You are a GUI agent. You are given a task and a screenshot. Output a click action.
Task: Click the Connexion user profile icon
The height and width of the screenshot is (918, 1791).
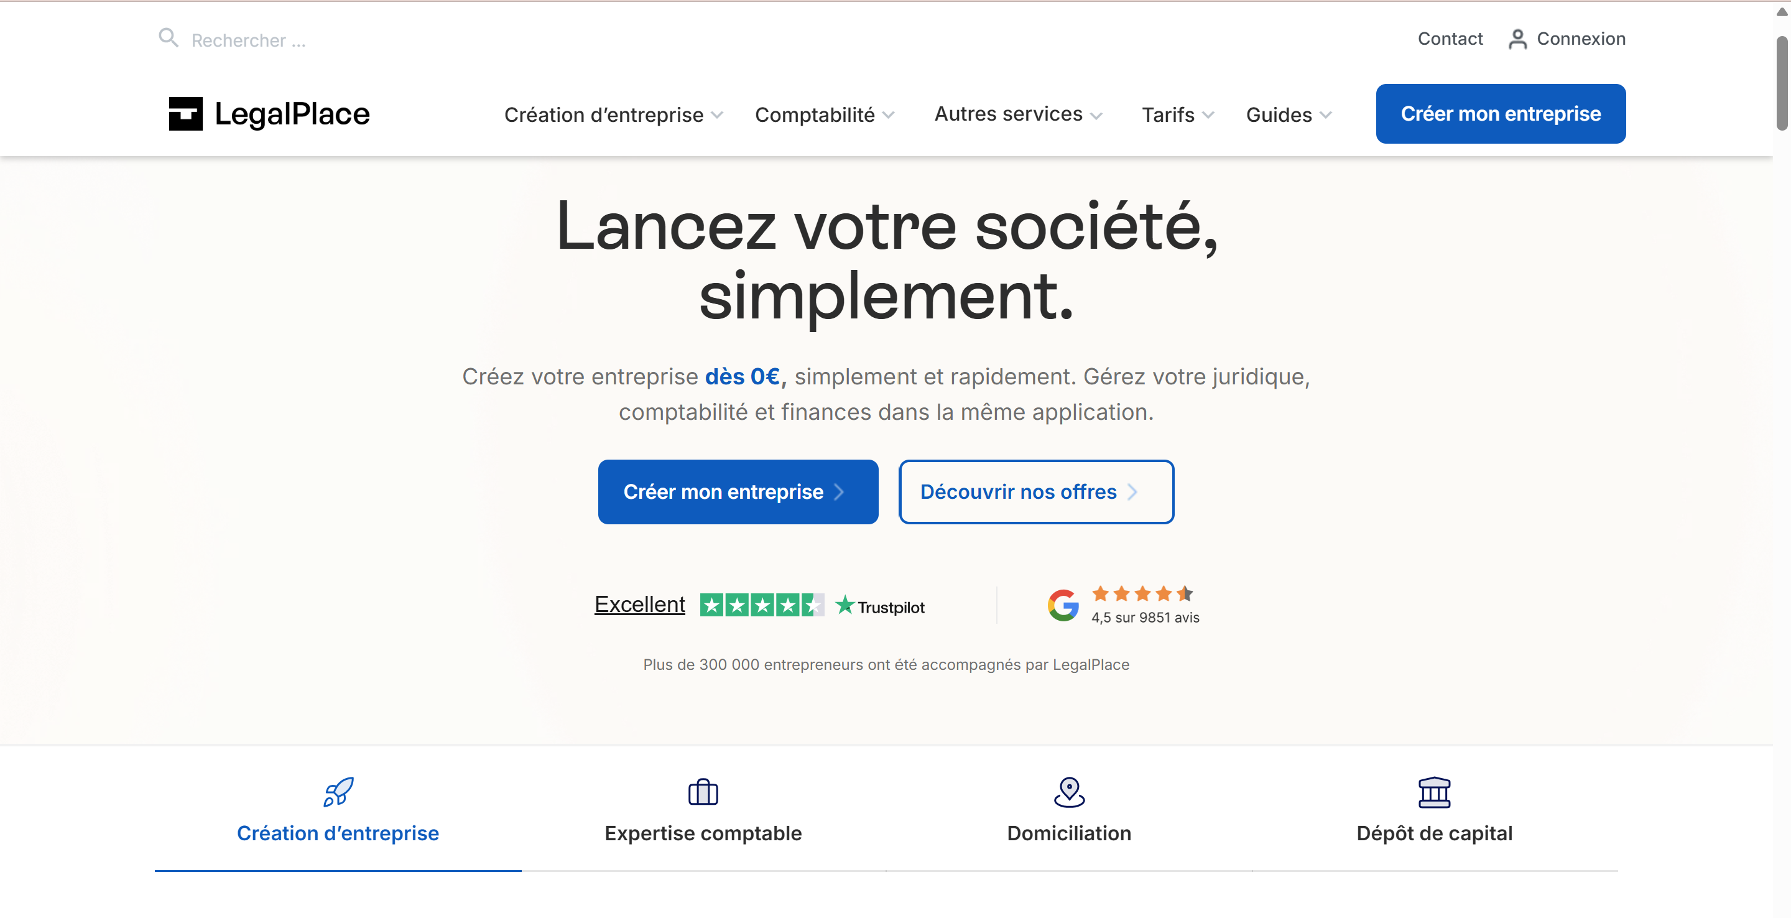(x=1517, y=39)
